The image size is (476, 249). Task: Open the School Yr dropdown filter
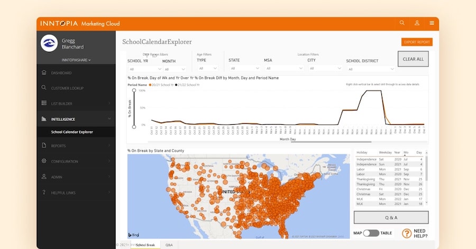point(142,69)
